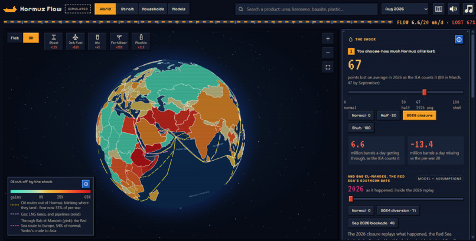Zoom out of the globe with minus
This screenshot has height=241, width=476.
328,53
